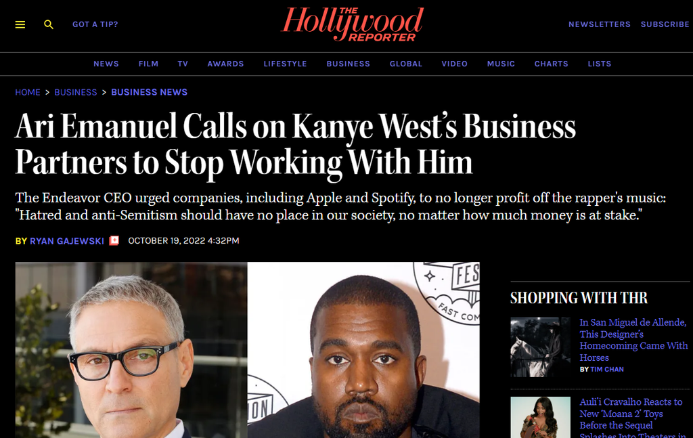Viewport: 693px width, 438px height.
Task: Open the Charts menu item
Action: [551, 64]
